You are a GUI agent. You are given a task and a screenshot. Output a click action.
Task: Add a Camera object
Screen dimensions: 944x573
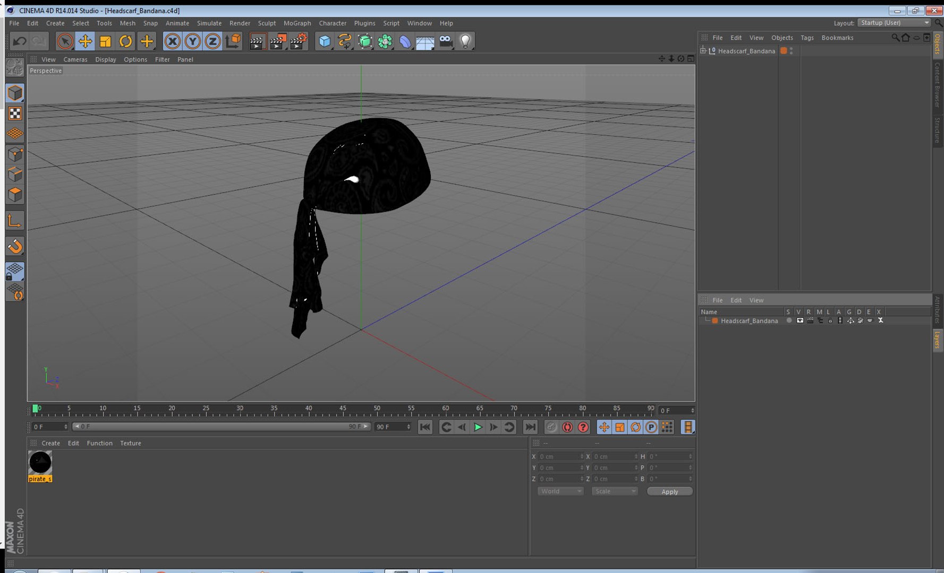coord(446,41)
